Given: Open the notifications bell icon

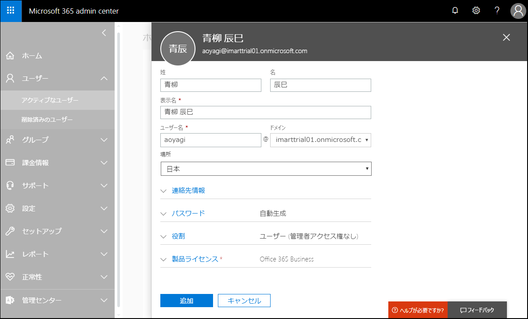Looking at the screenshot, I should (455, 11).
